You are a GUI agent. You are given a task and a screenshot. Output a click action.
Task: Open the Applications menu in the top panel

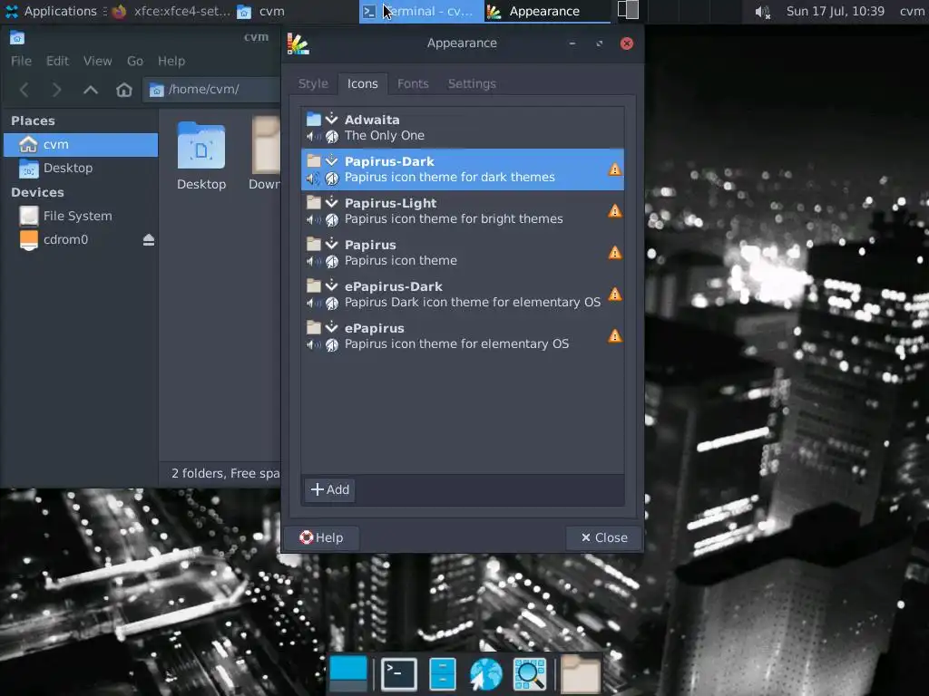tap(51, 11)
